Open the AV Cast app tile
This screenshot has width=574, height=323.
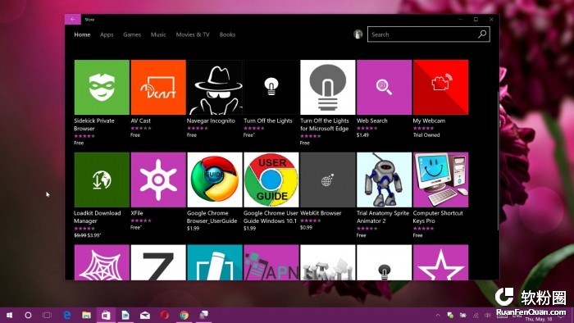click(158, 87)
